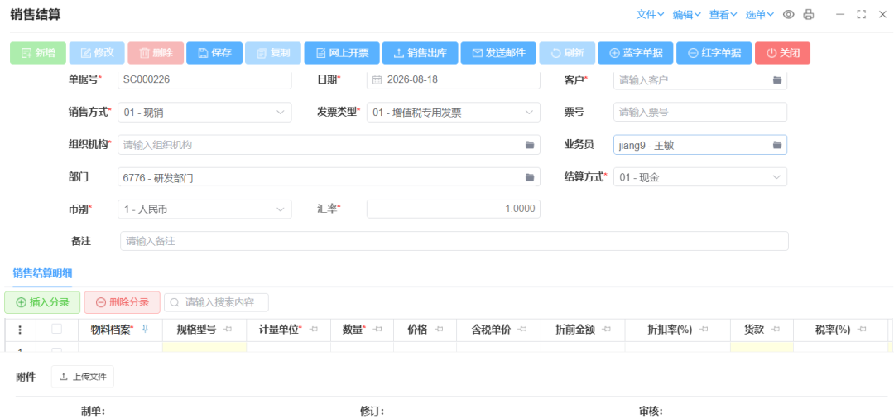Image resolution: width=894 pixels, height=419 pixels.
Task: Click the search icon in detail search box
Action: point(175,302)
